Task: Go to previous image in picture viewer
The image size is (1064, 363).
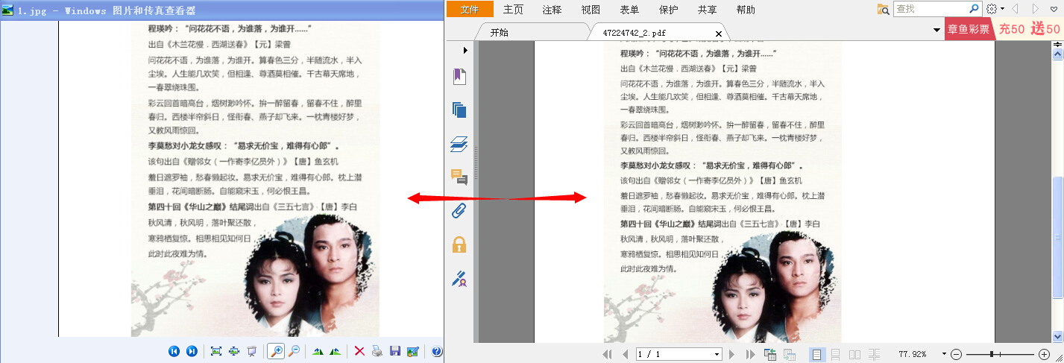Action: (x=174, y=351)
